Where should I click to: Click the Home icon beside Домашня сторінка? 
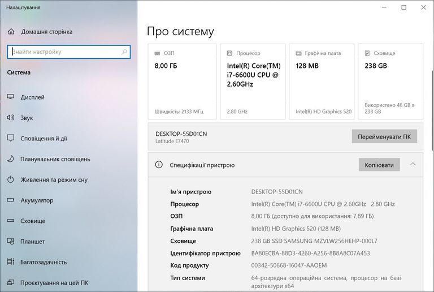coord(10,32)
